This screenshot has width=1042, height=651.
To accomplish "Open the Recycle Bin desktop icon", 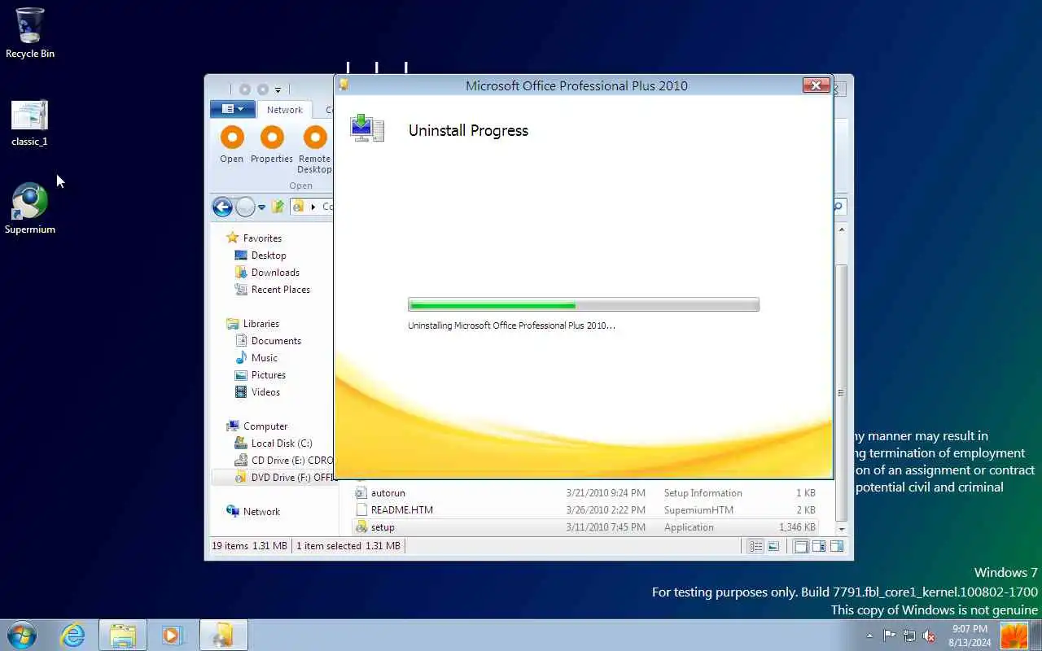I will (x=30, y=33).
